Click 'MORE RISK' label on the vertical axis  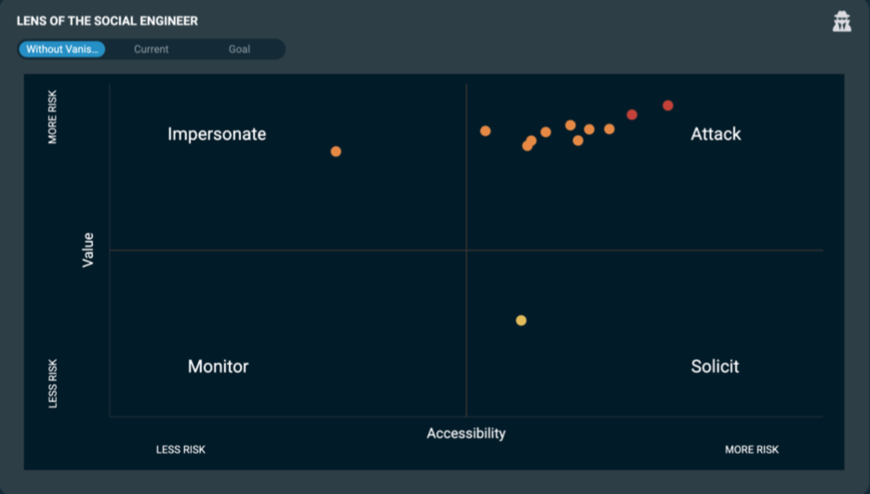point(53,116)
